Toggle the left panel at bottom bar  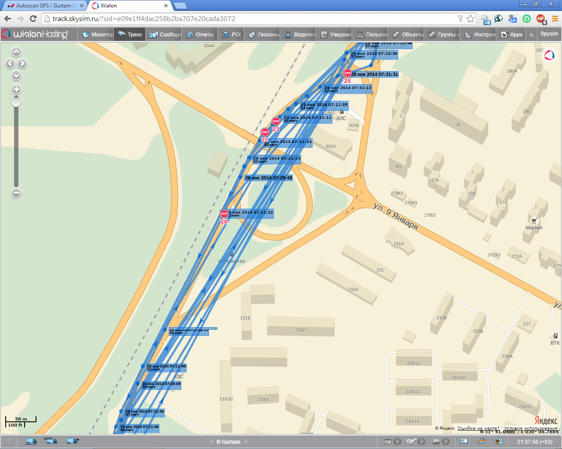pyautogui.click(x=8, y=442)
